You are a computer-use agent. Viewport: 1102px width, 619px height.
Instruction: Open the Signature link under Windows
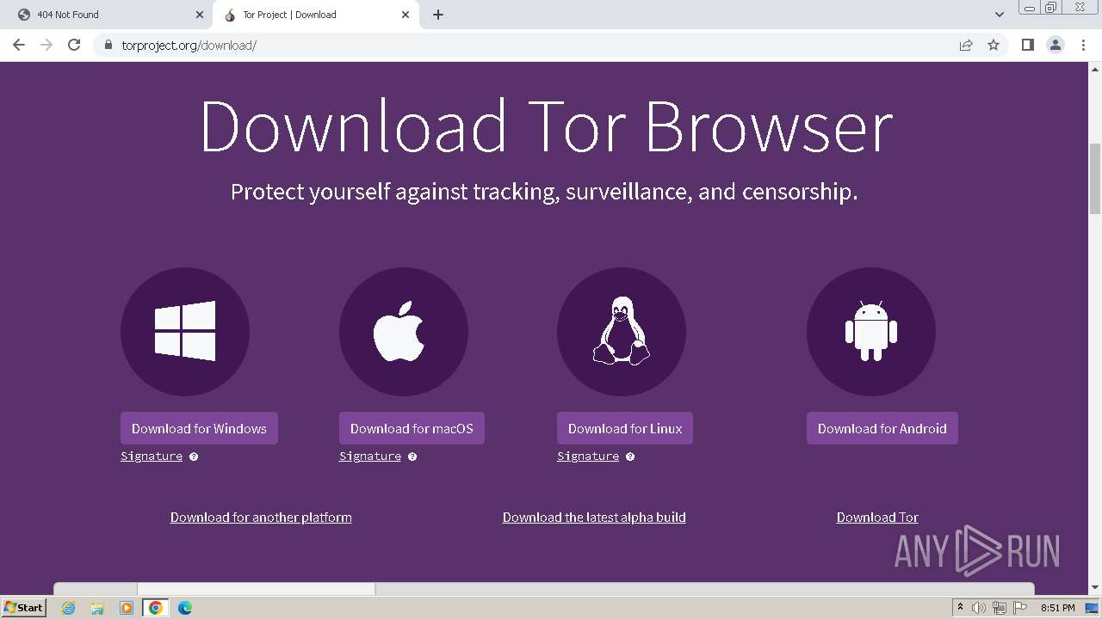(x=152, y=457)
